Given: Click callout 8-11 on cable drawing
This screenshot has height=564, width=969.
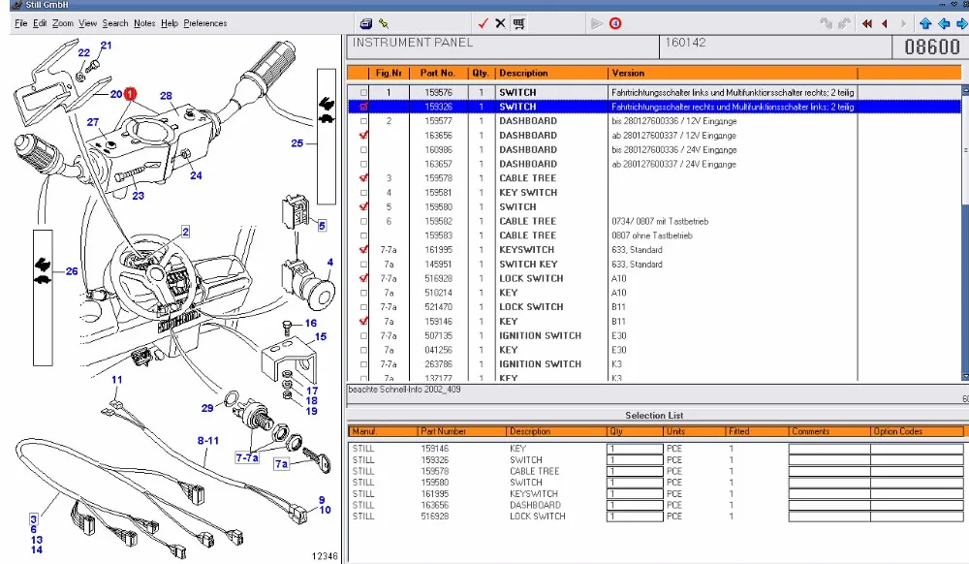Looking at the screenshot, I should click(207, 441).
